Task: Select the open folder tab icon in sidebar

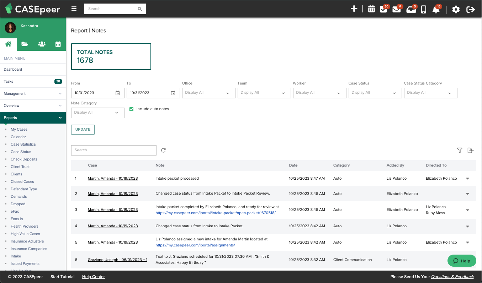Action: point(25,44)
